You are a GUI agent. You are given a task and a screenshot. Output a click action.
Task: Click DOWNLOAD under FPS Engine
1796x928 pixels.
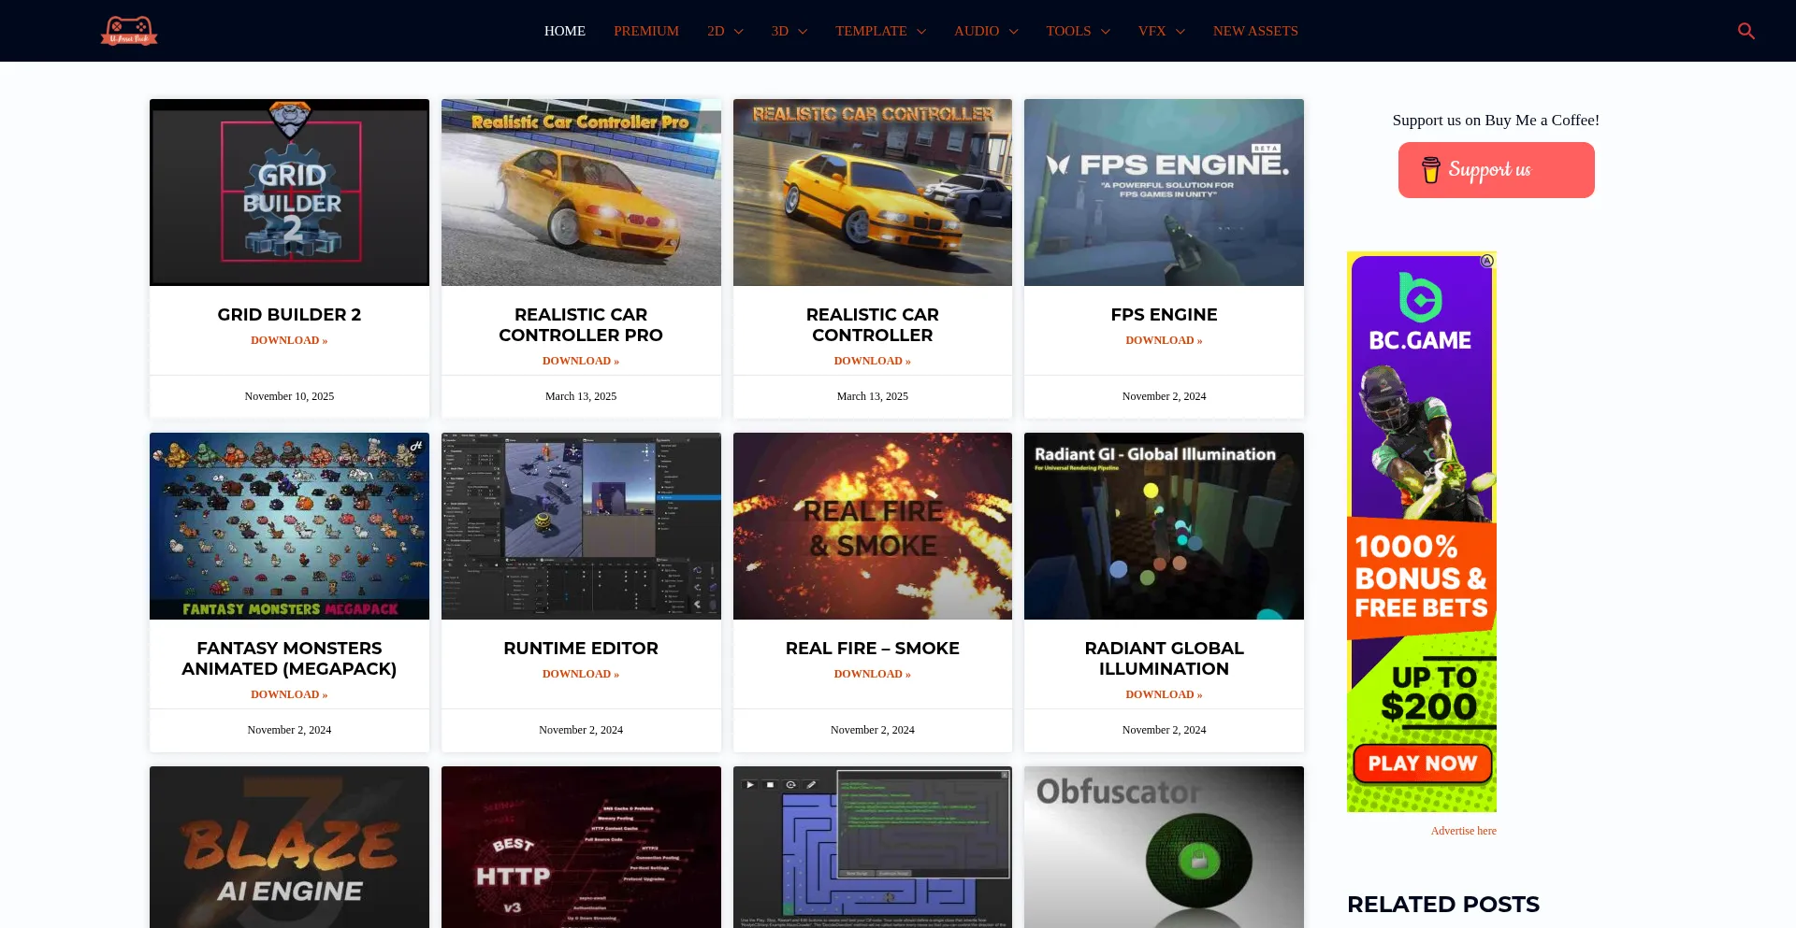[x=1164, y=340]
